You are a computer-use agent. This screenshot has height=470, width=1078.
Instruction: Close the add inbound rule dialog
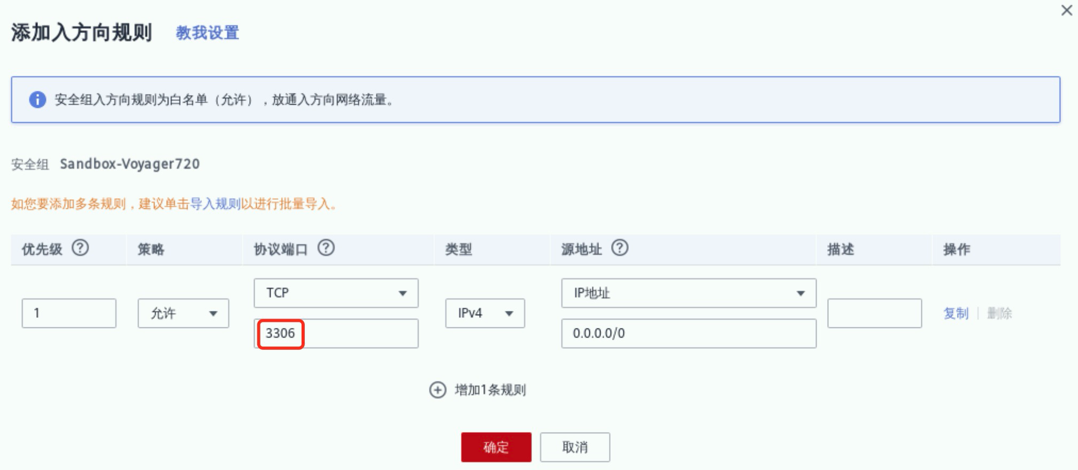(x=1066, y=11)
